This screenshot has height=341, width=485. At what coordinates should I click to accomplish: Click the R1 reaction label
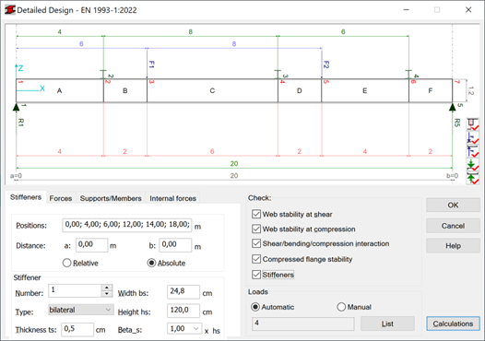(x=20, y=123)
